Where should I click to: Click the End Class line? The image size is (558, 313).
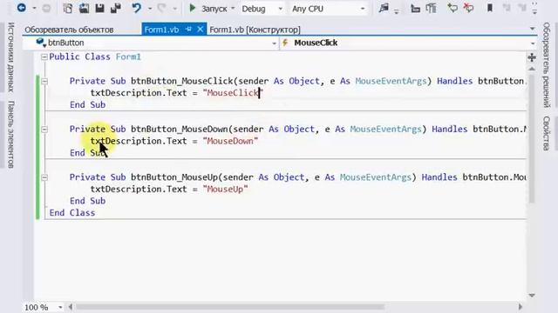72,212
